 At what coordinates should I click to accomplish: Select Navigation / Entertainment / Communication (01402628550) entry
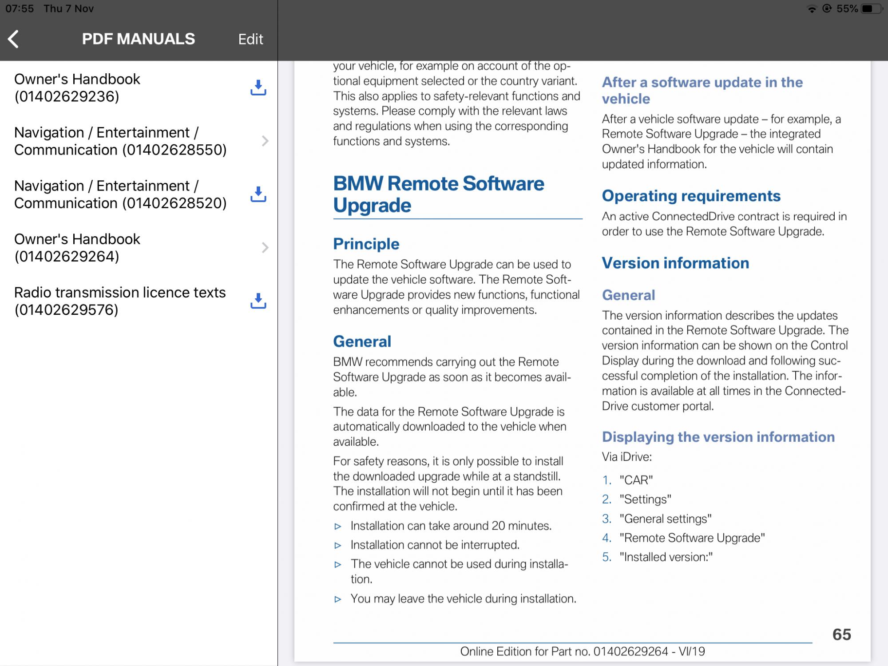(x=139, y=141)
